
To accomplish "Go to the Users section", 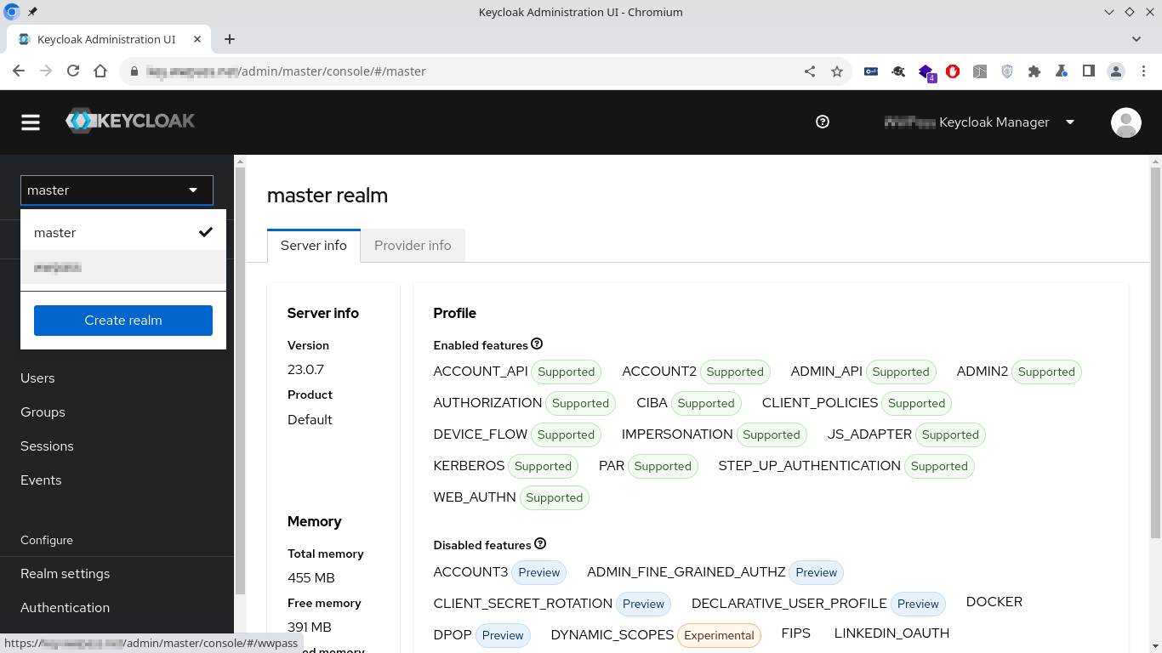I will (x=37, y=378).
